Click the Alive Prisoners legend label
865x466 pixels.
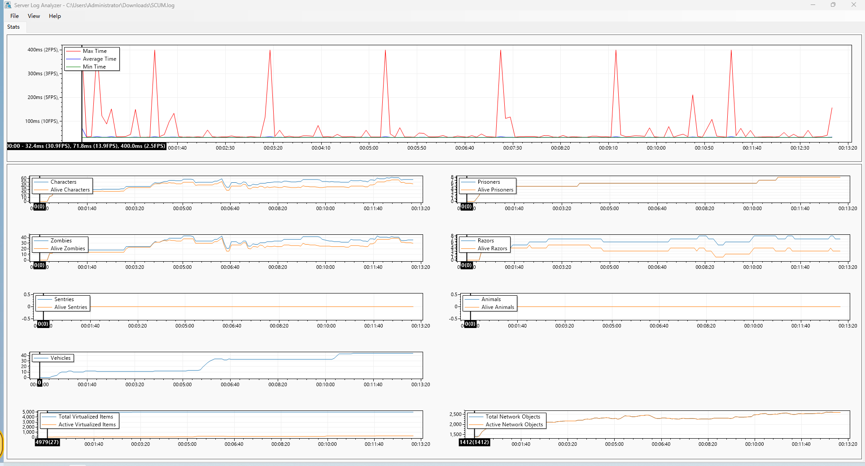point(495,190)
